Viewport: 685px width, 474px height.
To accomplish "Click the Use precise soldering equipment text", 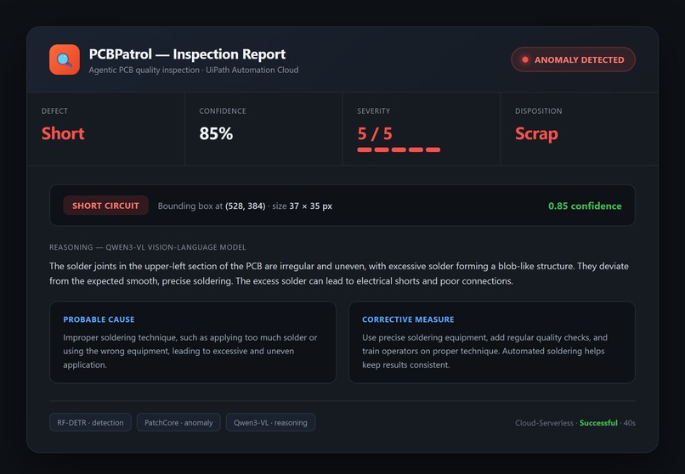I will click(x=485, y=351).
